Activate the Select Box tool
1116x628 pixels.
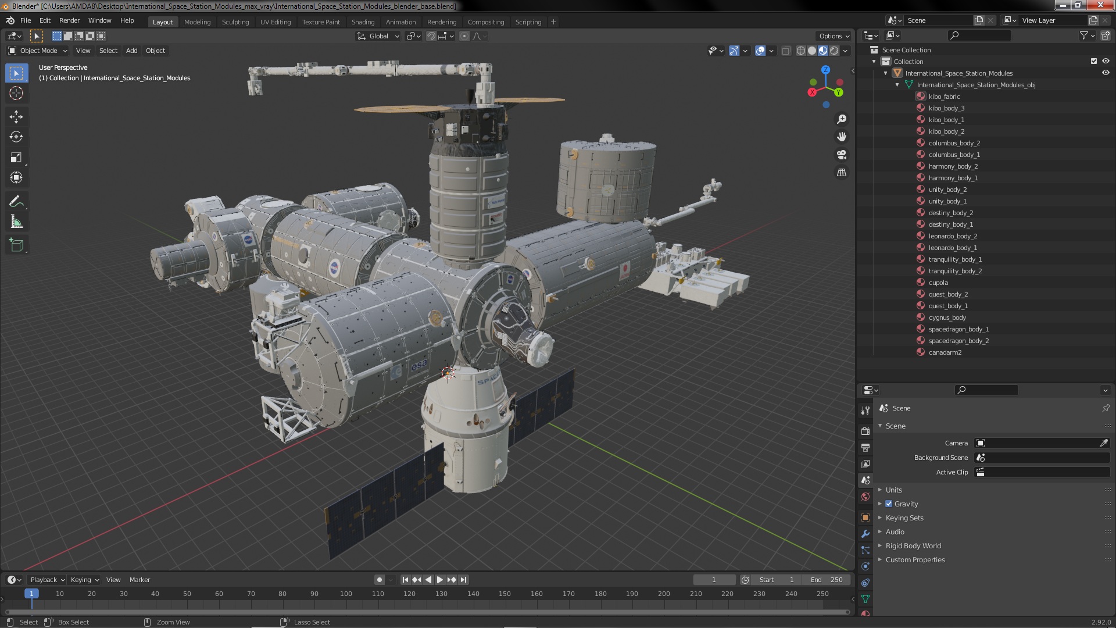16,73
